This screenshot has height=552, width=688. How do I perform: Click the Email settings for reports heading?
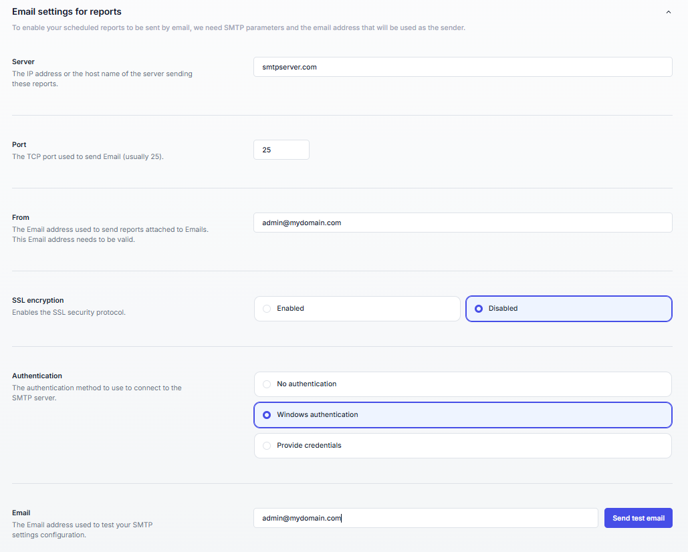click(67, 11)
